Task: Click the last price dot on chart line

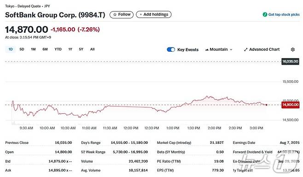Action: point(267,105)
